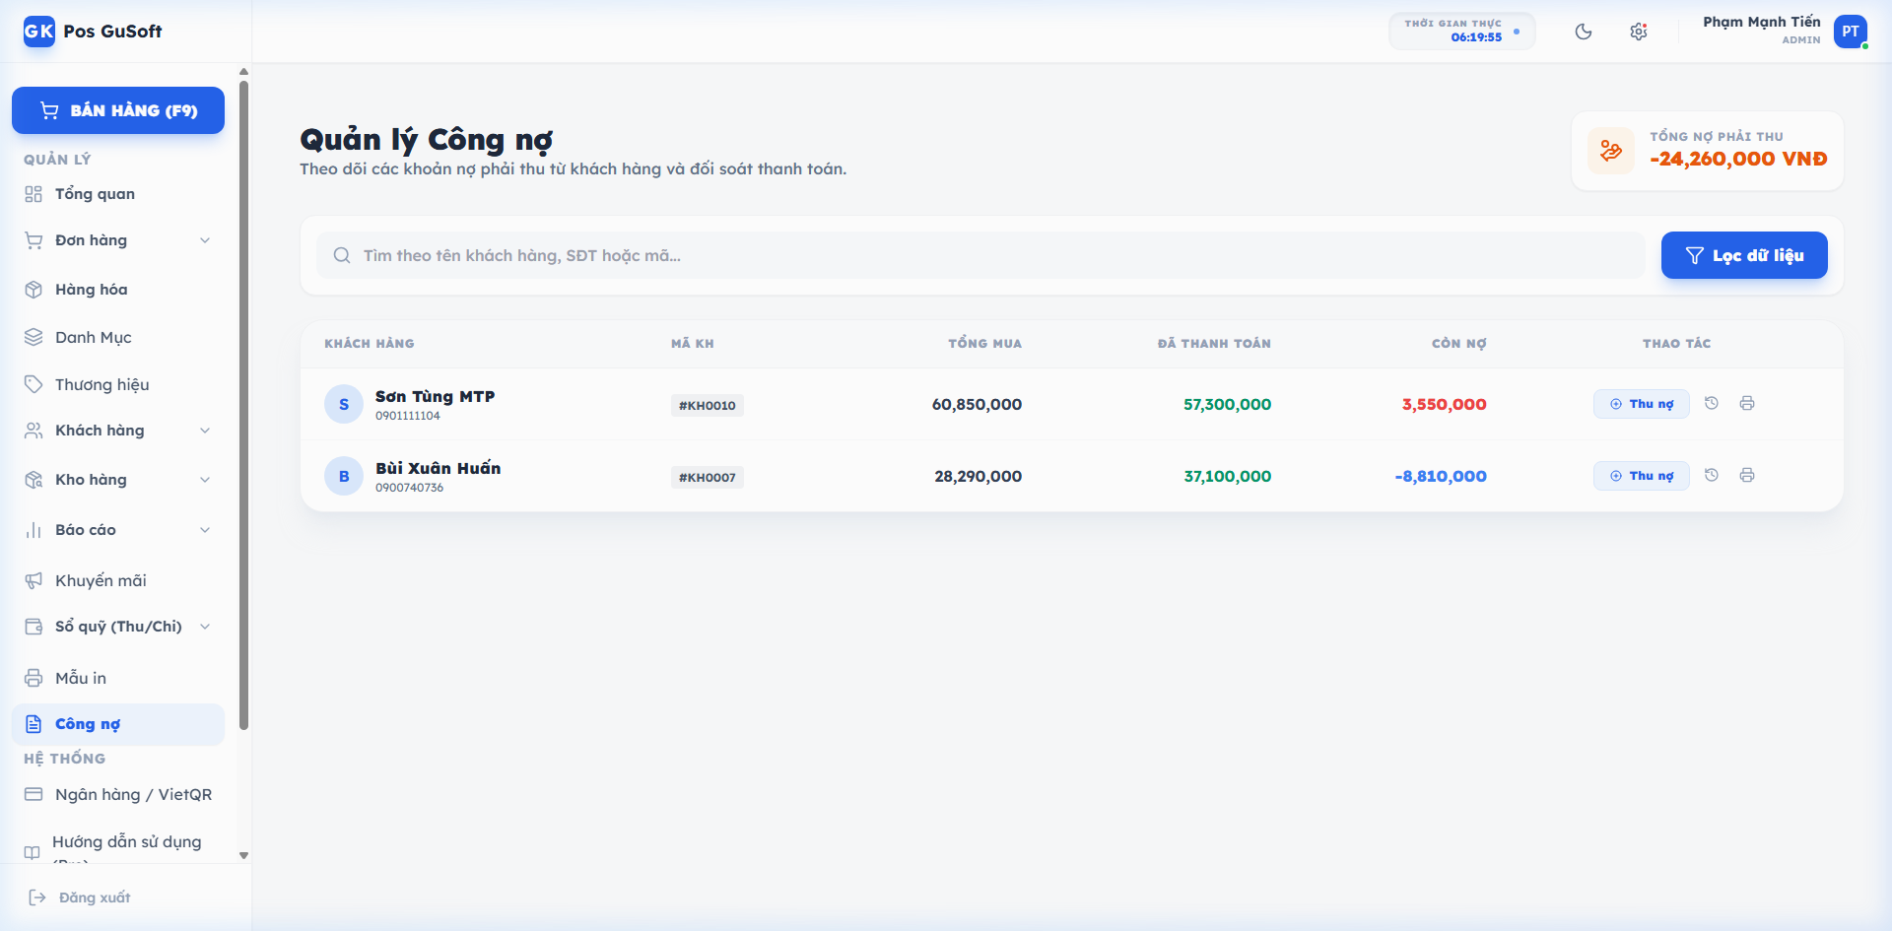
Task: Click the Lọc dữ liệu button
Action: [x=1744, y=254]
